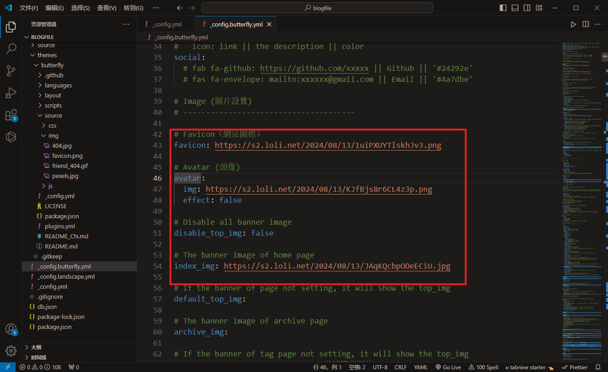Click the minimap code overview

[x=581, y=201]
